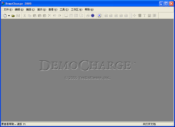
Task: Add a note with the grey page icon
Action: click(x=140, y=16)
